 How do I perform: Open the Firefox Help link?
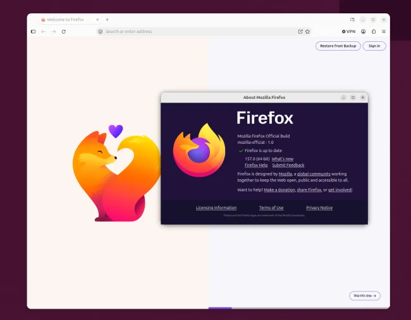pyautogui.click(x=256, y=165)
